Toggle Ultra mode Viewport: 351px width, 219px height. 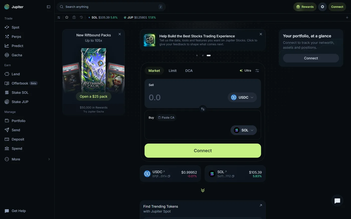click(245, 71)
